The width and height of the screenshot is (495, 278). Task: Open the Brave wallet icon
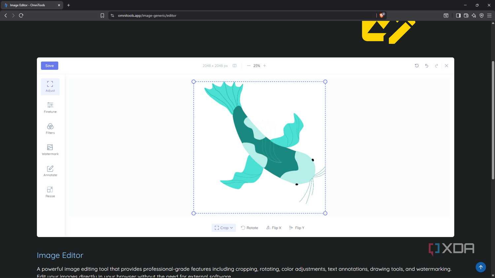click(466, 15)
